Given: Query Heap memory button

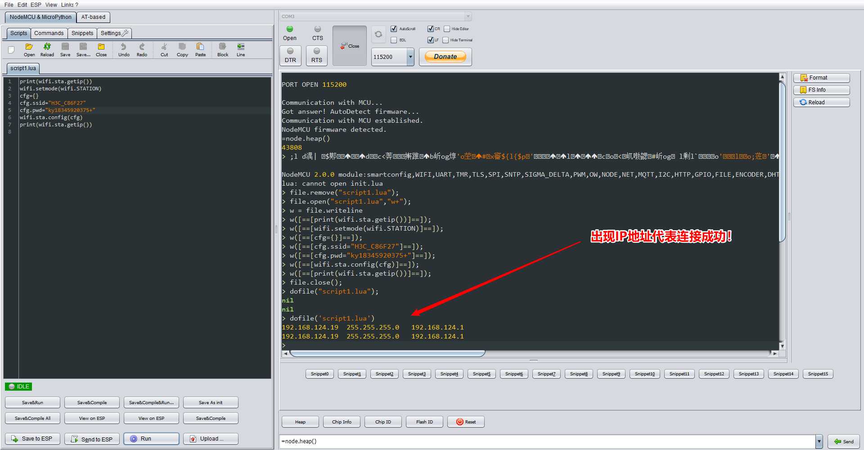Looking at the screenshot, I should tap(300, 422).
